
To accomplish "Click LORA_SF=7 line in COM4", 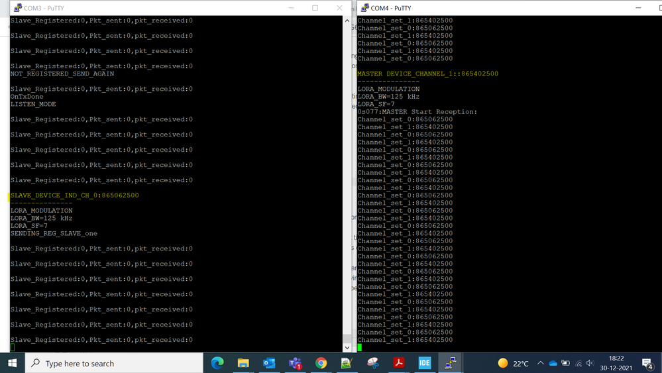I will click(376, 104).
